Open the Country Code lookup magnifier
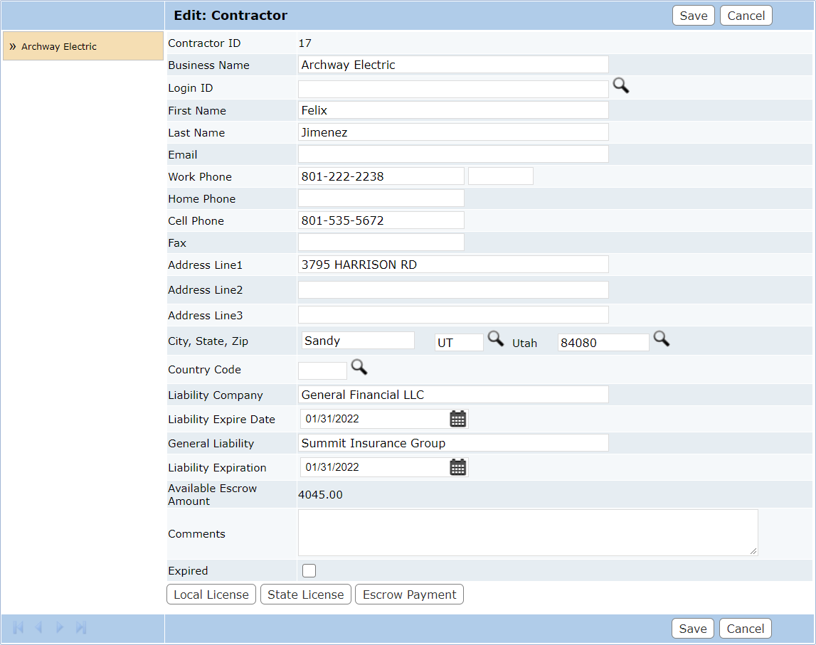 (359, 368)
